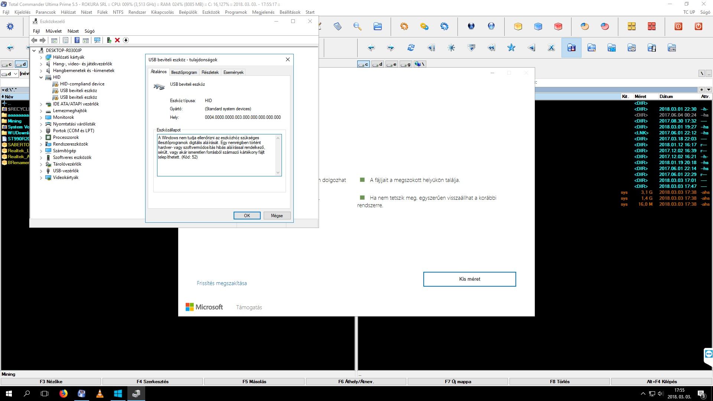Click the red X uninstall device icon
This screenshot has height=401, width=713.
[x=117, y=40]
